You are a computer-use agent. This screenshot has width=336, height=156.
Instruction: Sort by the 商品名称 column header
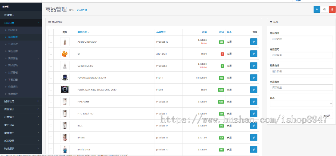point(83,32)
